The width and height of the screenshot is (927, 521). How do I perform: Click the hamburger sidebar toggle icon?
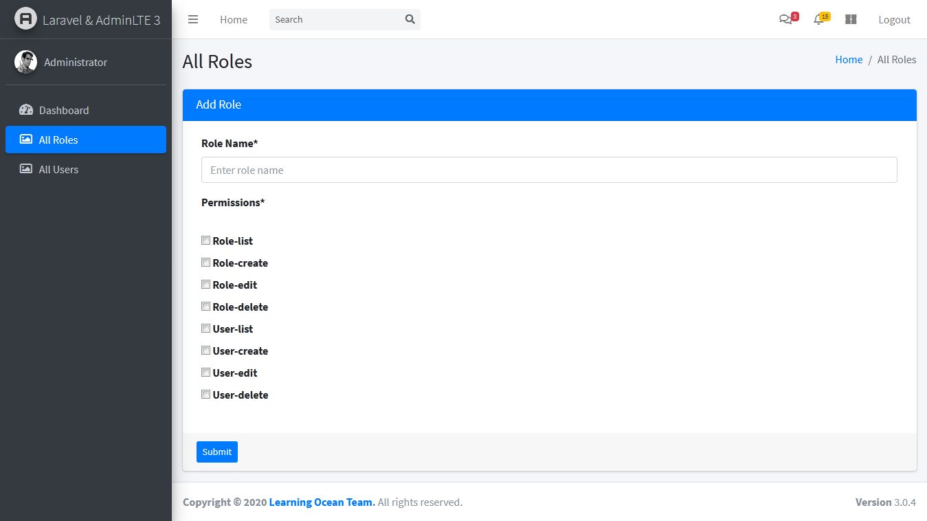pyautogui.click(x=193, y=19)
